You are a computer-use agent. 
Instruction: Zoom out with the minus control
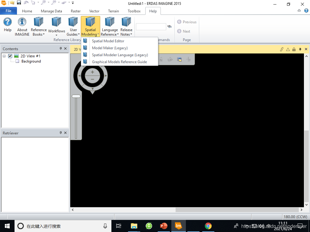tap(92, 79)
